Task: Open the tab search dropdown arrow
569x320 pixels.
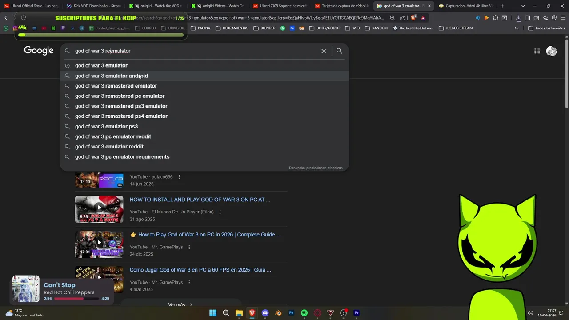Action: coord(523,6)
